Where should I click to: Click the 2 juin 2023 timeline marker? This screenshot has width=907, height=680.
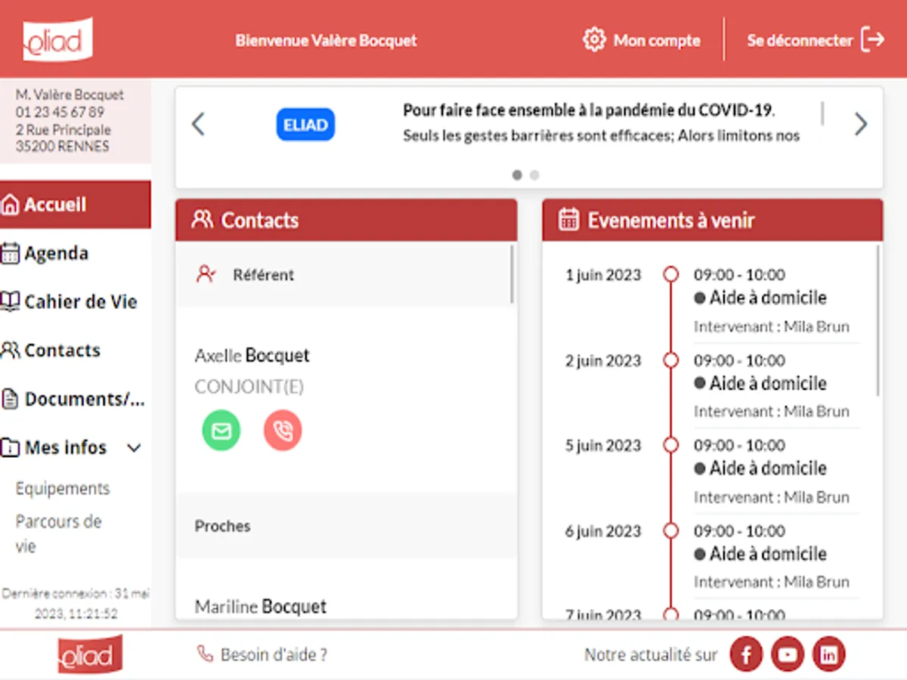pyautogui.click(x=670, y=360)
